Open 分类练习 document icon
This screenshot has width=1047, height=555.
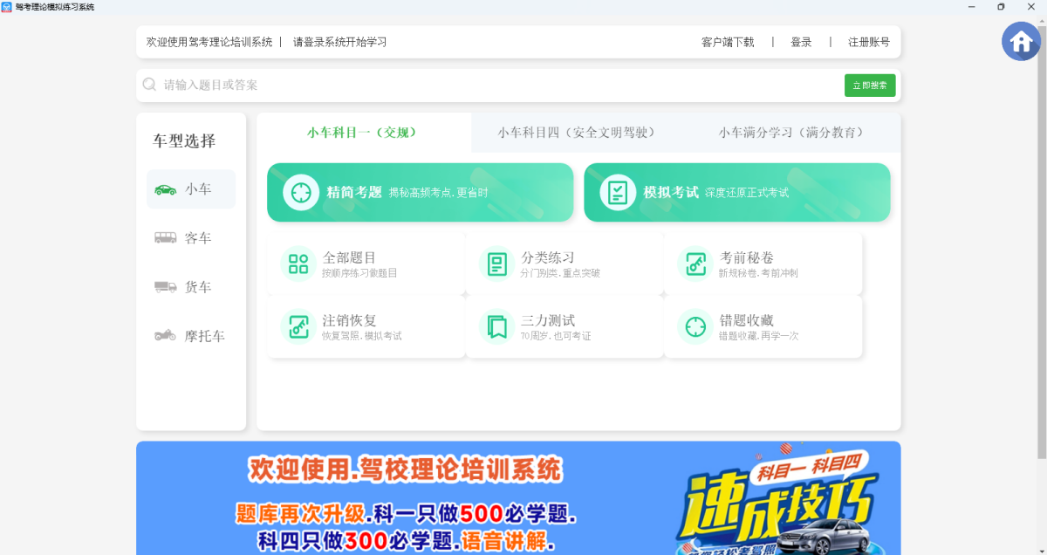[x=497, y=264]
